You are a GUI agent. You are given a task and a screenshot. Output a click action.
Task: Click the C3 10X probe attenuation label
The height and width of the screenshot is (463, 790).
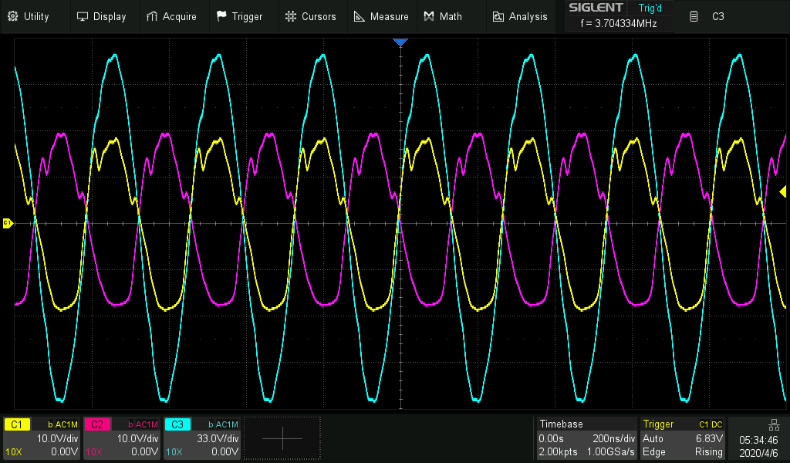[x=174, y=452]
